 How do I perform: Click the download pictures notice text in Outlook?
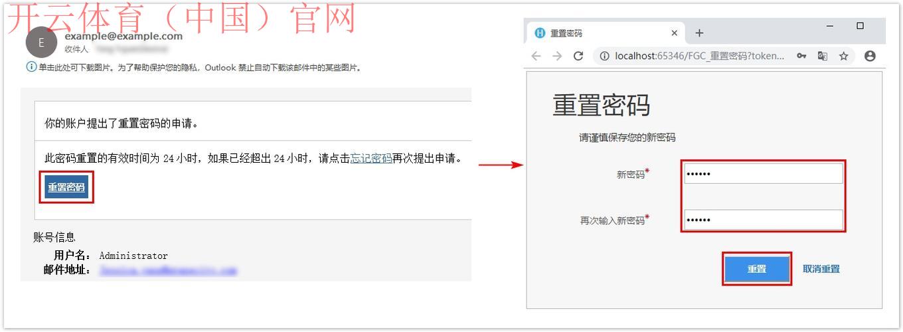pyautogui.click(x=199, y=68)
